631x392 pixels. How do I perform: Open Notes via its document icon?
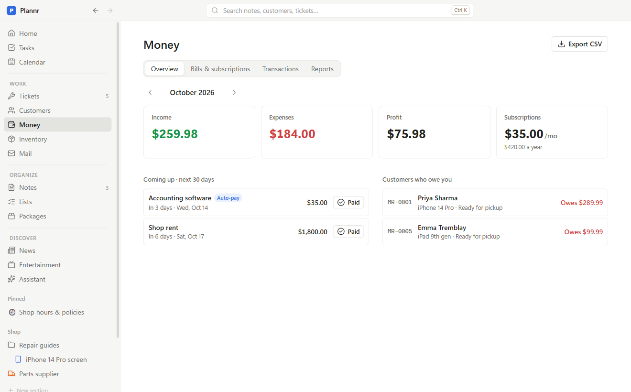[12, 187]
